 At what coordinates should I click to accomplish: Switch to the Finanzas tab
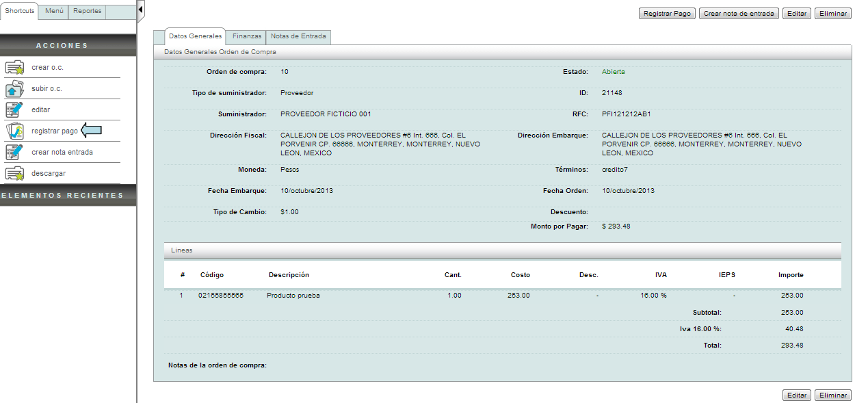click(246, 36)
